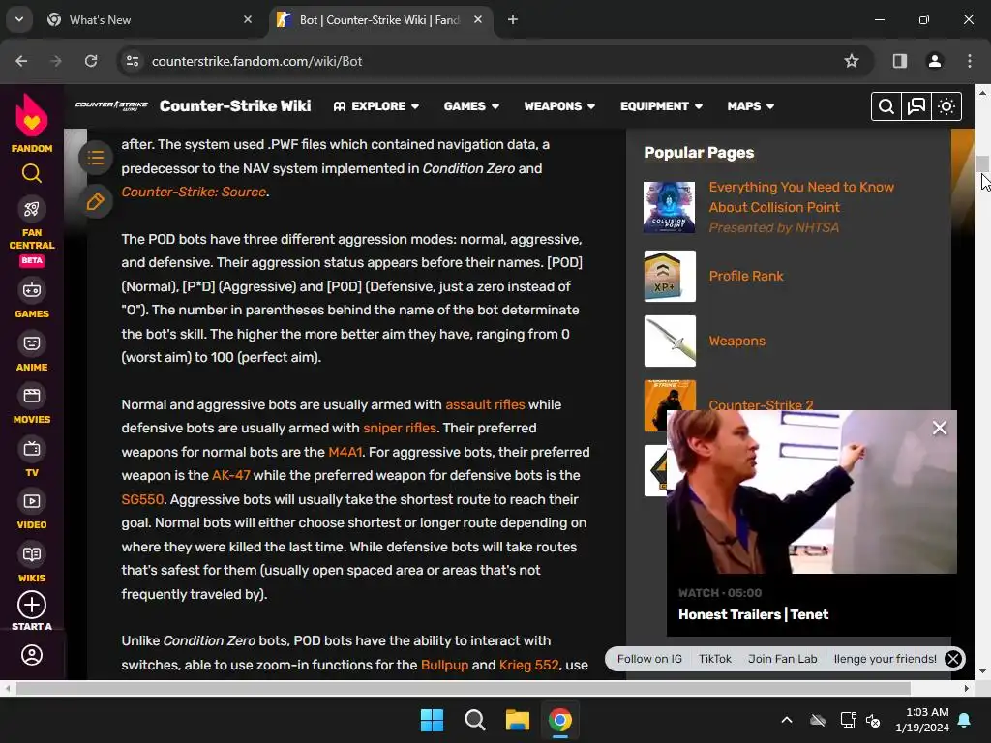Open the Wikis section in Fandom sidebar
The image size is (991, 743).
[32, 563]
